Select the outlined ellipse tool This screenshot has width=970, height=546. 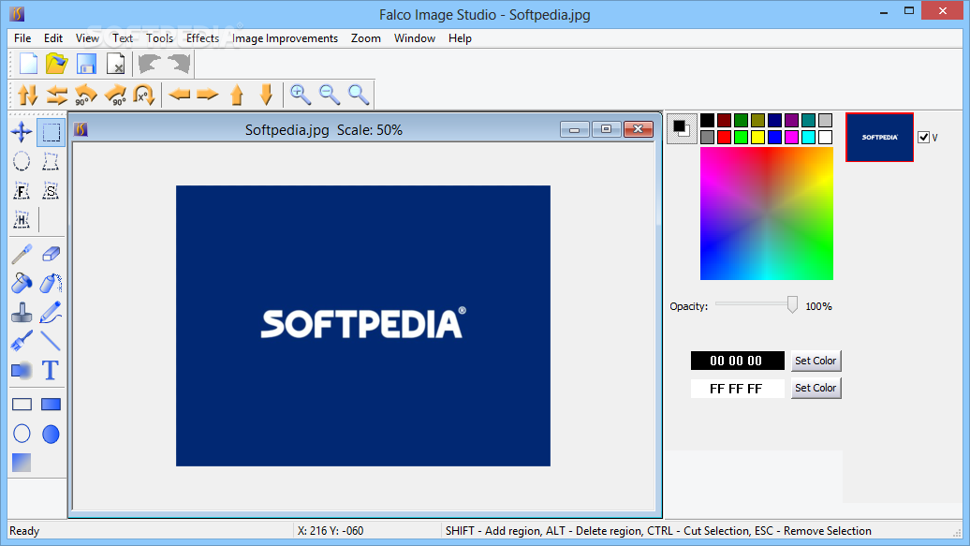point(22,434)
